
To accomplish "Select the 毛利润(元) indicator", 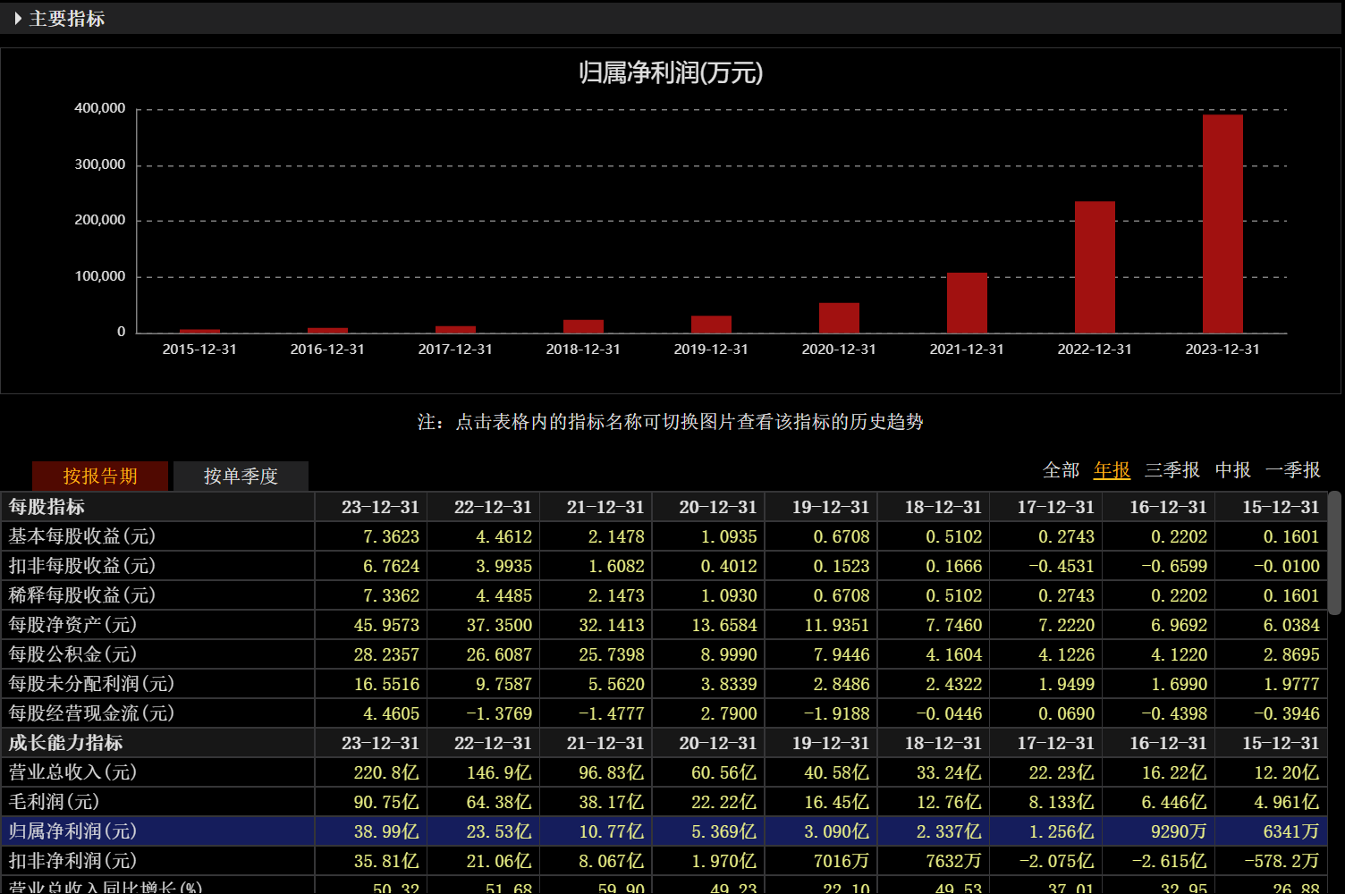I will tap(54, 802).
